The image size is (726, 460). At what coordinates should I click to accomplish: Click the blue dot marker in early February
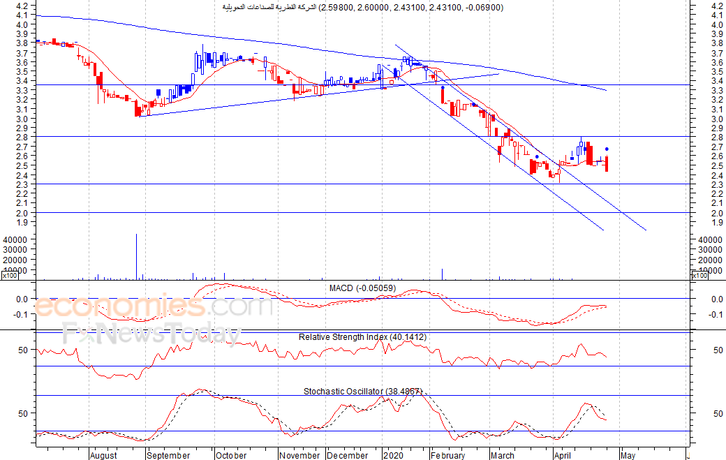point(443,87)
